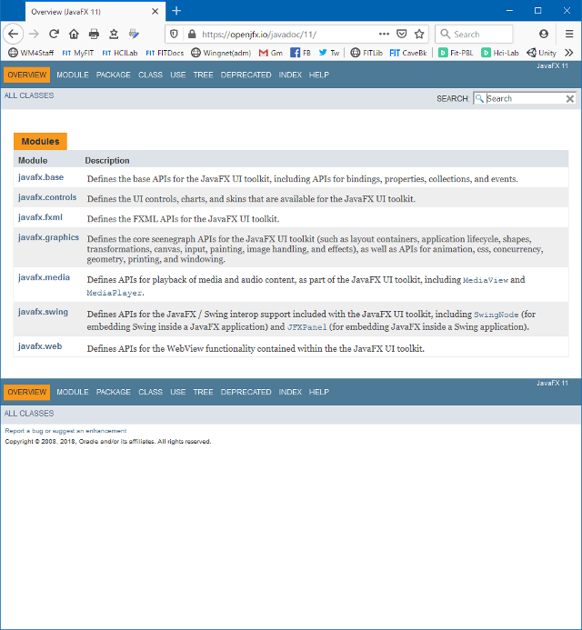Click the SwingNode class link

point(497,315)
